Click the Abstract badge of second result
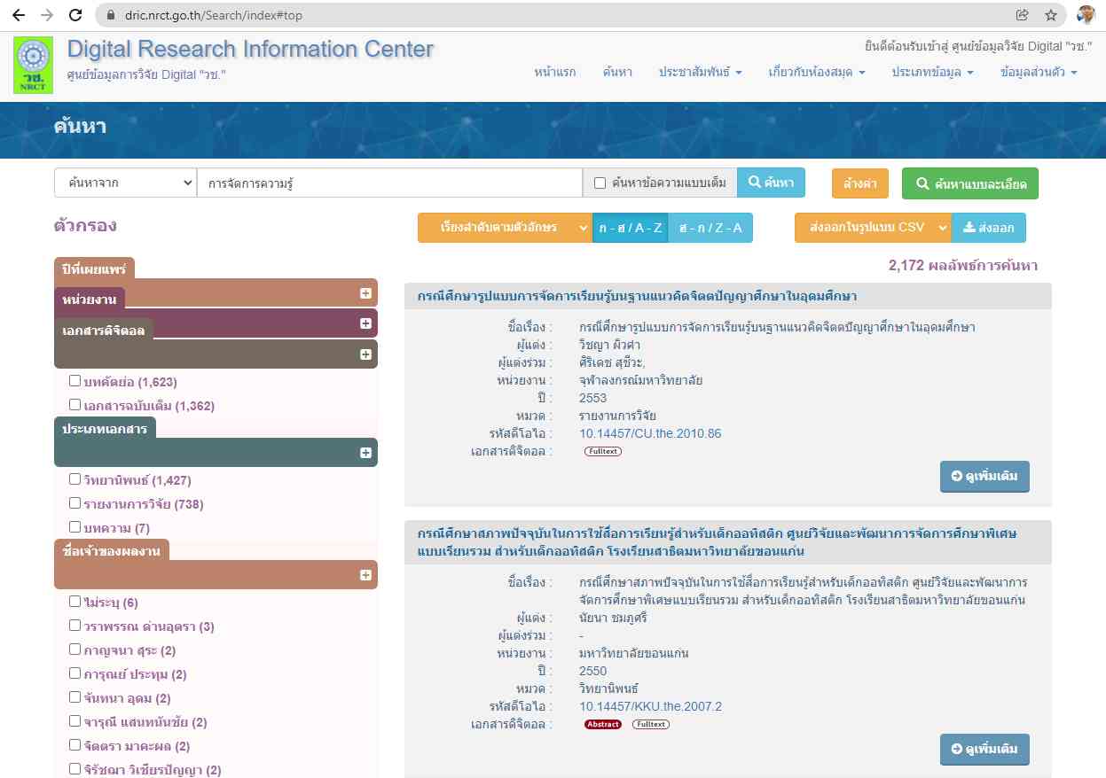This screenshot has width=1106, height=778. [x=603, y=724]
